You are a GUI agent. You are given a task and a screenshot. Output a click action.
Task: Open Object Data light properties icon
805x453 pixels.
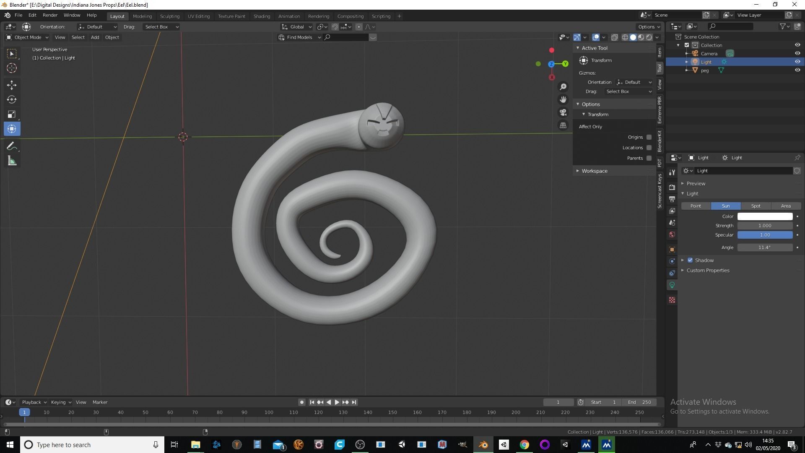click(x=672, y=285)
